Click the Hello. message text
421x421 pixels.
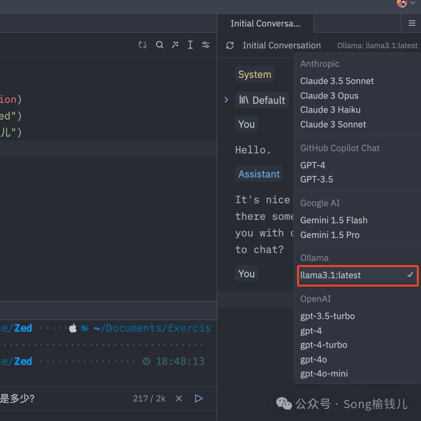click(253, 150)
